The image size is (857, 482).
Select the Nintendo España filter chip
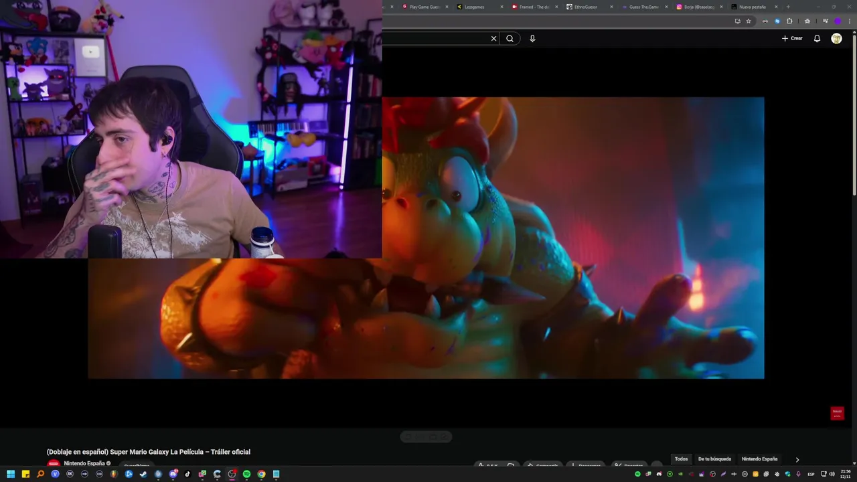point(759,459)
